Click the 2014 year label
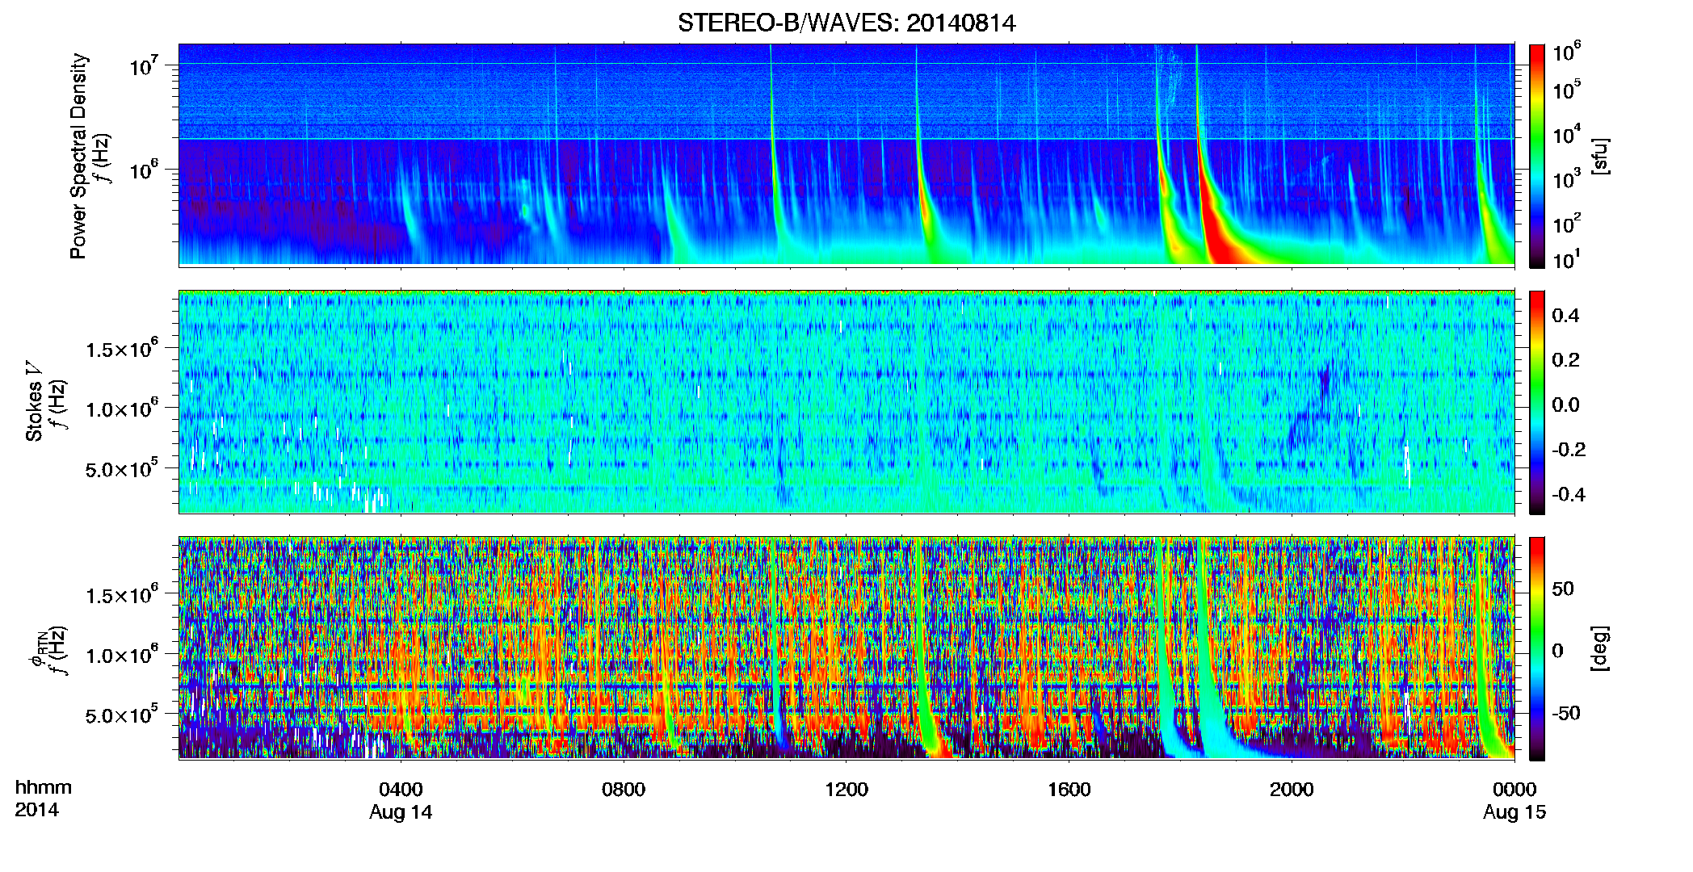 [x=37, y=810]
